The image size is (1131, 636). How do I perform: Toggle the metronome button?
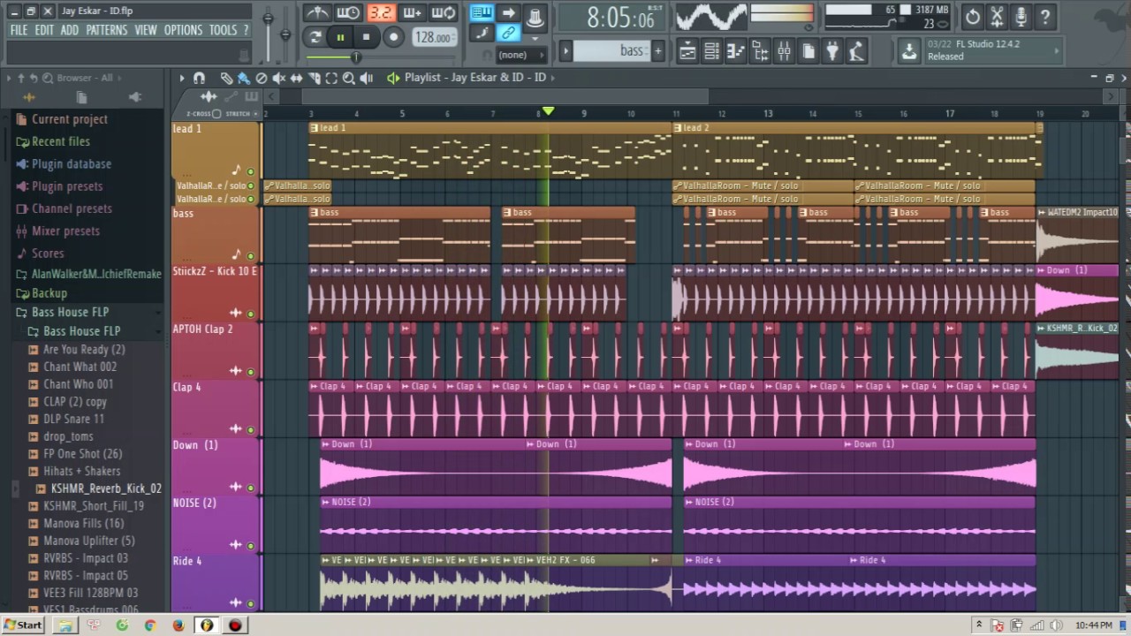pos(318,12)
